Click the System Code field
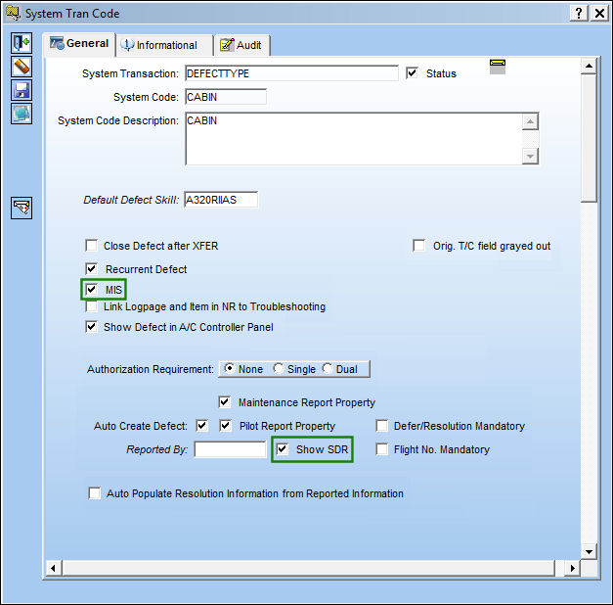 tap(226, 97)
